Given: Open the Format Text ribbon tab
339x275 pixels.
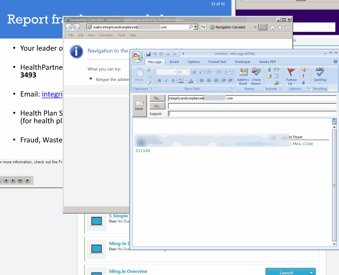Looking at the screenshot, I should coord(217,62).
